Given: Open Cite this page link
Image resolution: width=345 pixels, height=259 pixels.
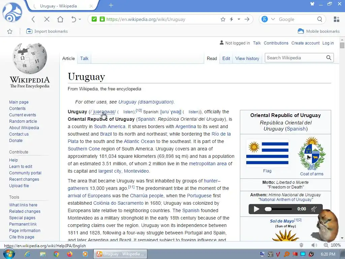Looking at the screenshot, I should click(22, 237).
